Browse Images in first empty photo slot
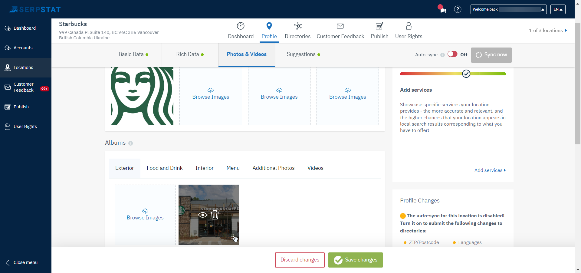581x273 pixels. click(211, 94)
